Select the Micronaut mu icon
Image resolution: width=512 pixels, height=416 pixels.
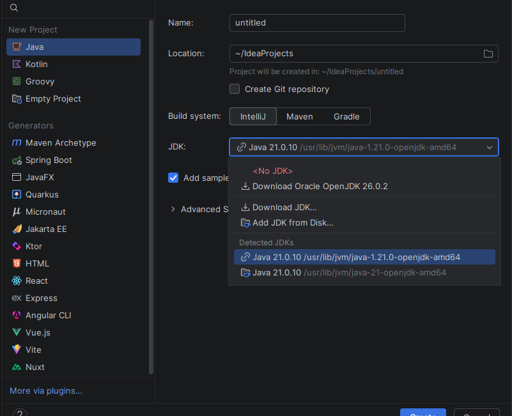[17, 212]
